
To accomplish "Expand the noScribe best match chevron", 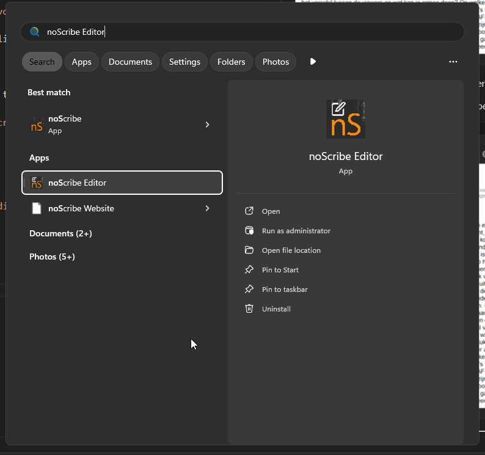I will click(x=207, y=125).
